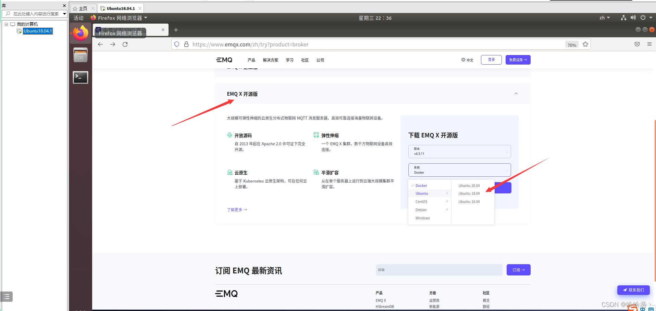Open the 活动 Activities overview
This screenshot has height=311, width=656.
tap(78, 18)
